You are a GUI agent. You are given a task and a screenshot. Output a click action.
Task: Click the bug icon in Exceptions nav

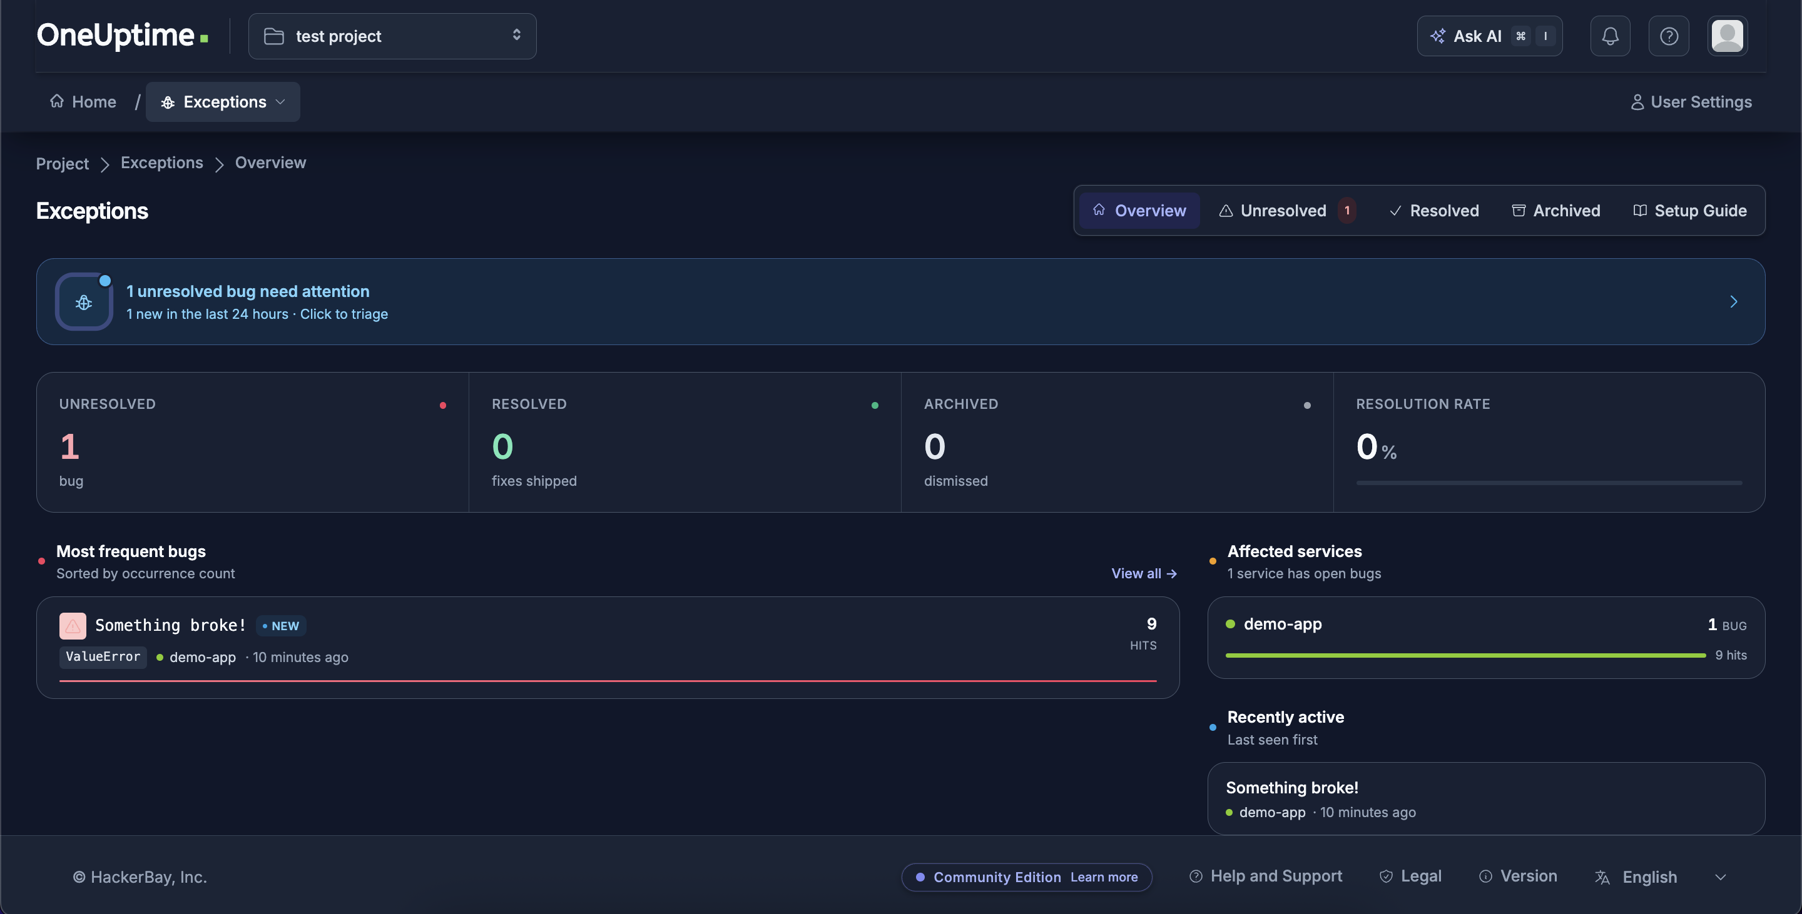coord(168,102)
